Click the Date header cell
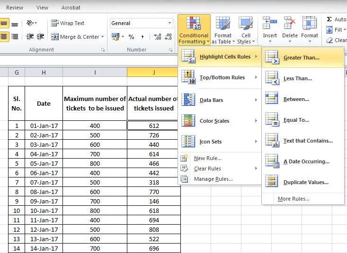 [44, 103]
